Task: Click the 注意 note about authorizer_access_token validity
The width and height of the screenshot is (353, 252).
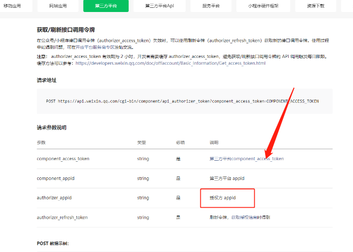Action: click(182, 60)
